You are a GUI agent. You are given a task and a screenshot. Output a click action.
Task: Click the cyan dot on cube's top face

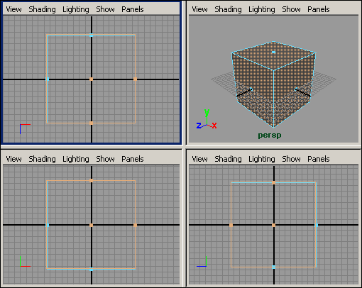tap(273, 52)
